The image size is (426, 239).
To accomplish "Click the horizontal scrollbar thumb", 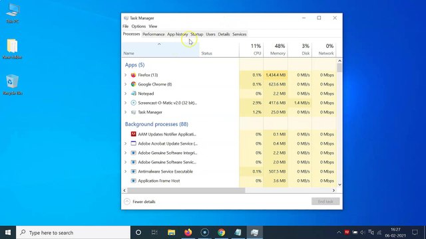I will pos(186,191).
